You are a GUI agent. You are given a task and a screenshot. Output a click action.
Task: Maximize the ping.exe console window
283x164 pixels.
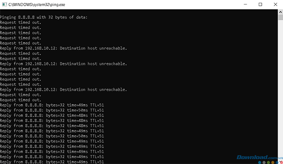[x=260, y=4]
